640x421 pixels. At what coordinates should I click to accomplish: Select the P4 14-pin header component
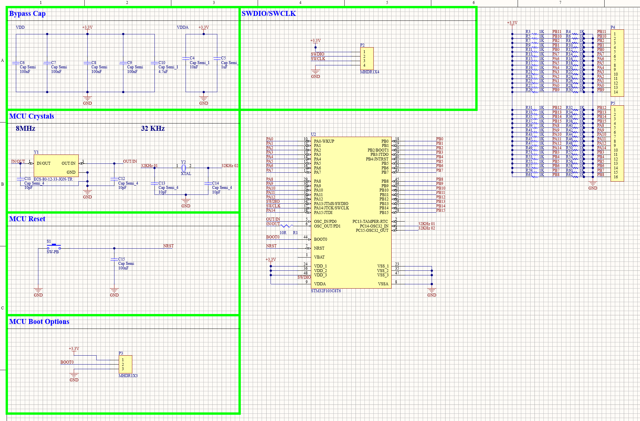click(617, 63)
